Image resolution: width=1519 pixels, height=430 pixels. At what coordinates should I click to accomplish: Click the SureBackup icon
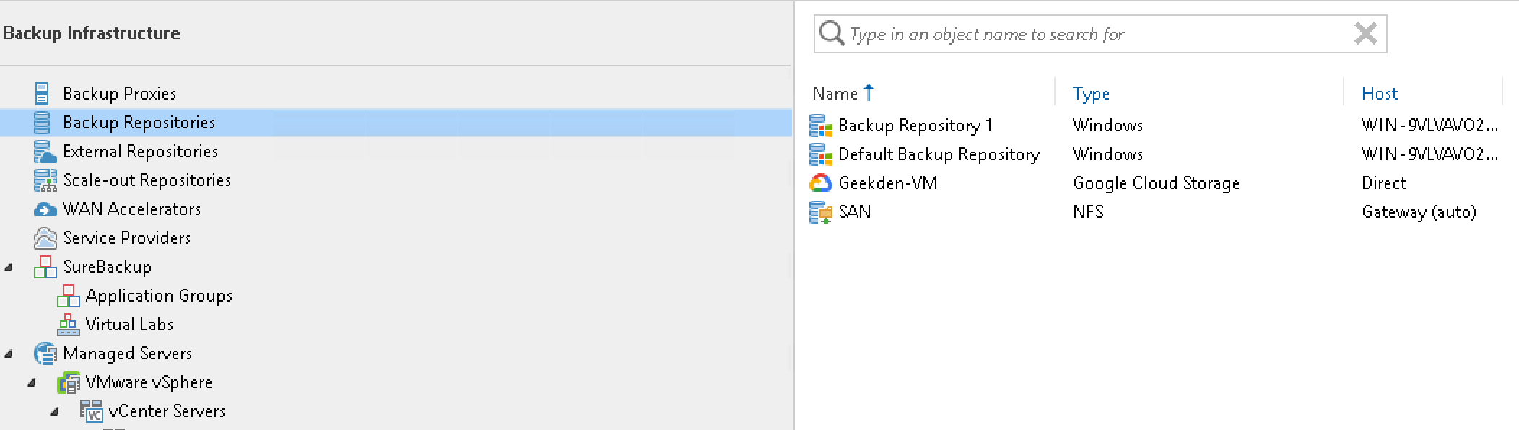click(45, 267)
